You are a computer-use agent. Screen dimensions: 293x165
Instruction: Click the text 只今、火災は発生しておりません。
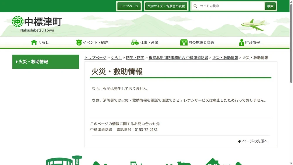121,89
